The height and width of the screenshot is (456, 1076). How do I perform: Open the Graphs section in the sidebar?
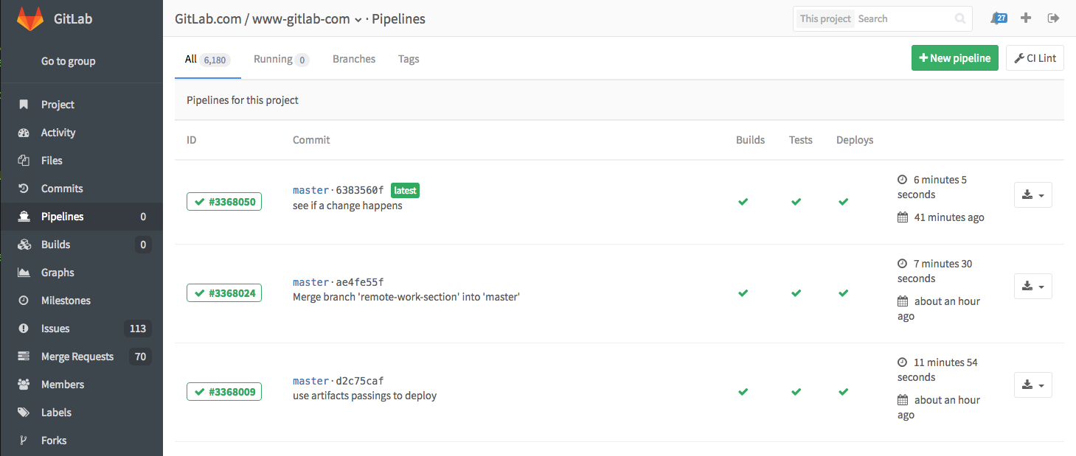click(57, 272)
